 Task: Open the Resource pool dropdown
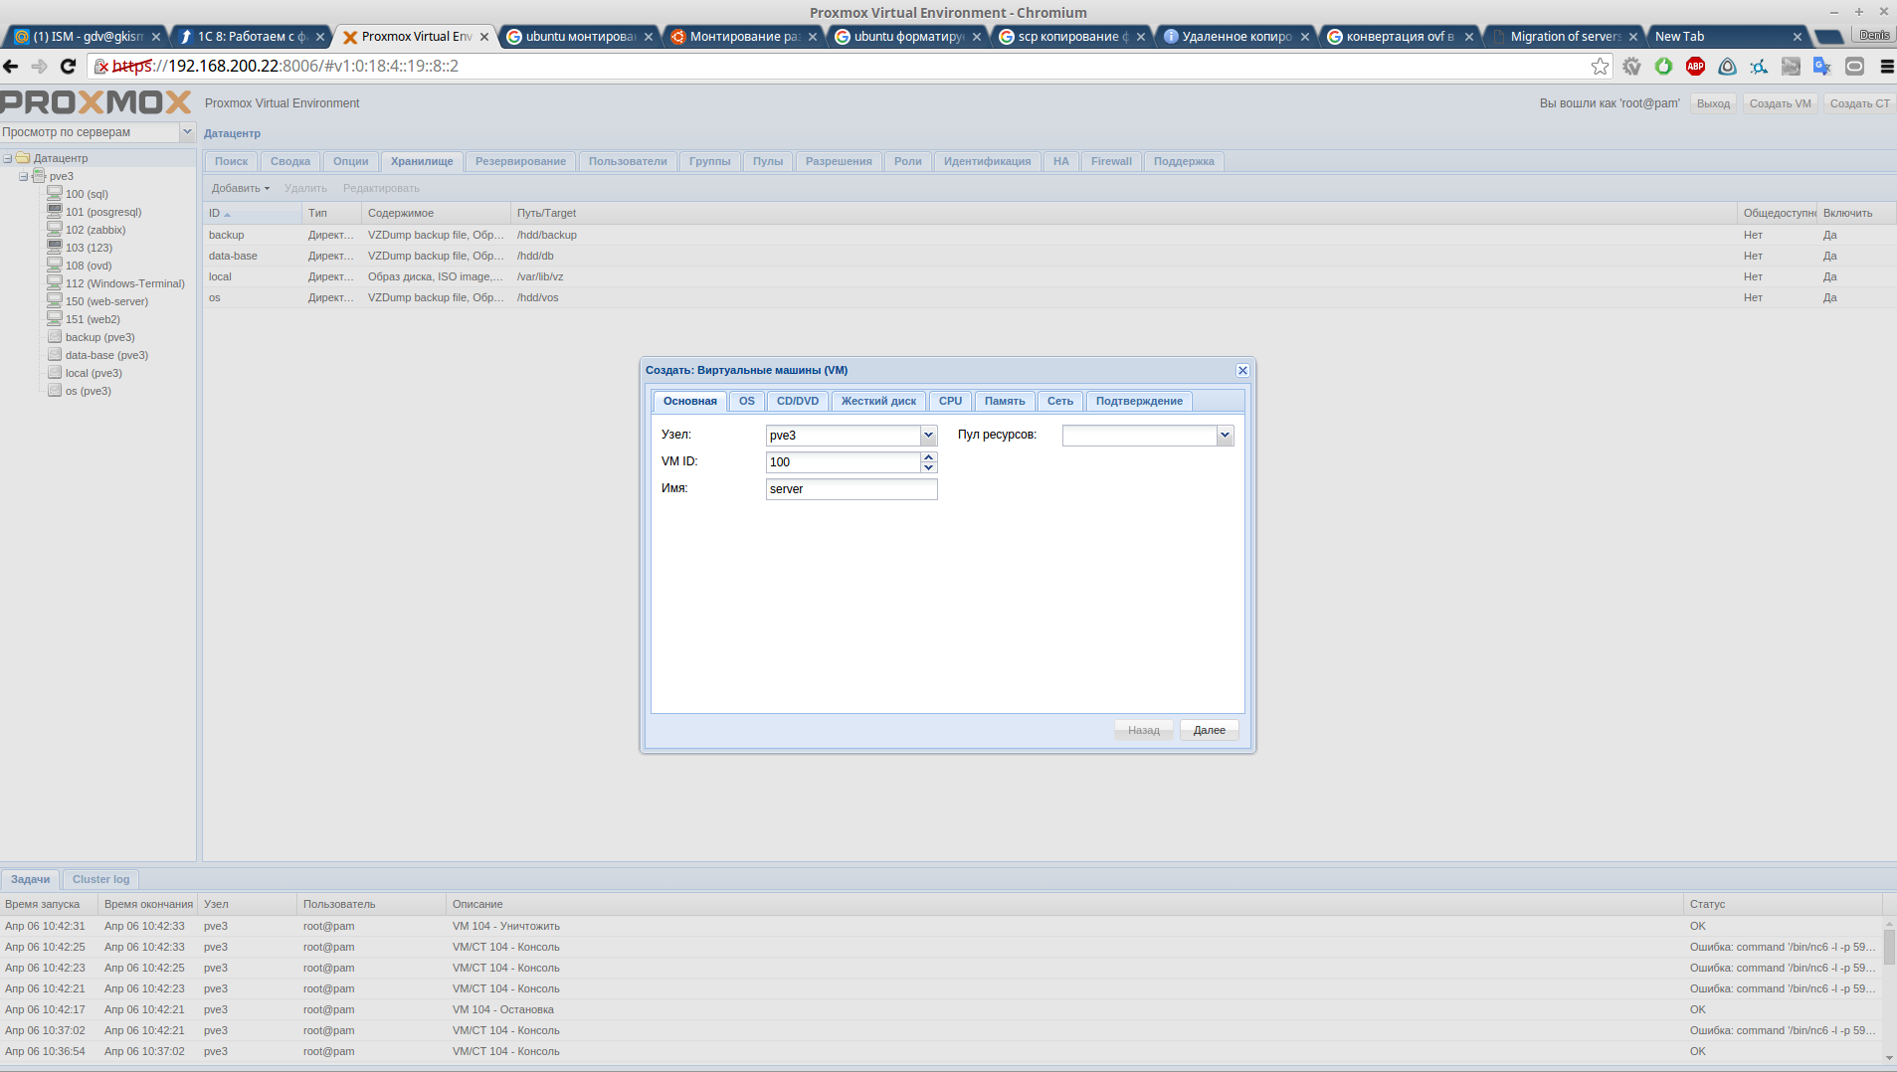pyautogui.click(x=1226, y=436)
